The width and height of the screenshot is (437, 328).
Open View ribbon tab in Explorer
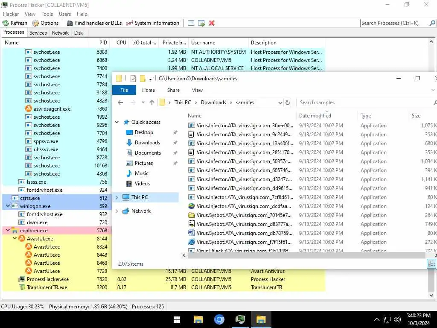pyautogui.click(x=197, y=90)
